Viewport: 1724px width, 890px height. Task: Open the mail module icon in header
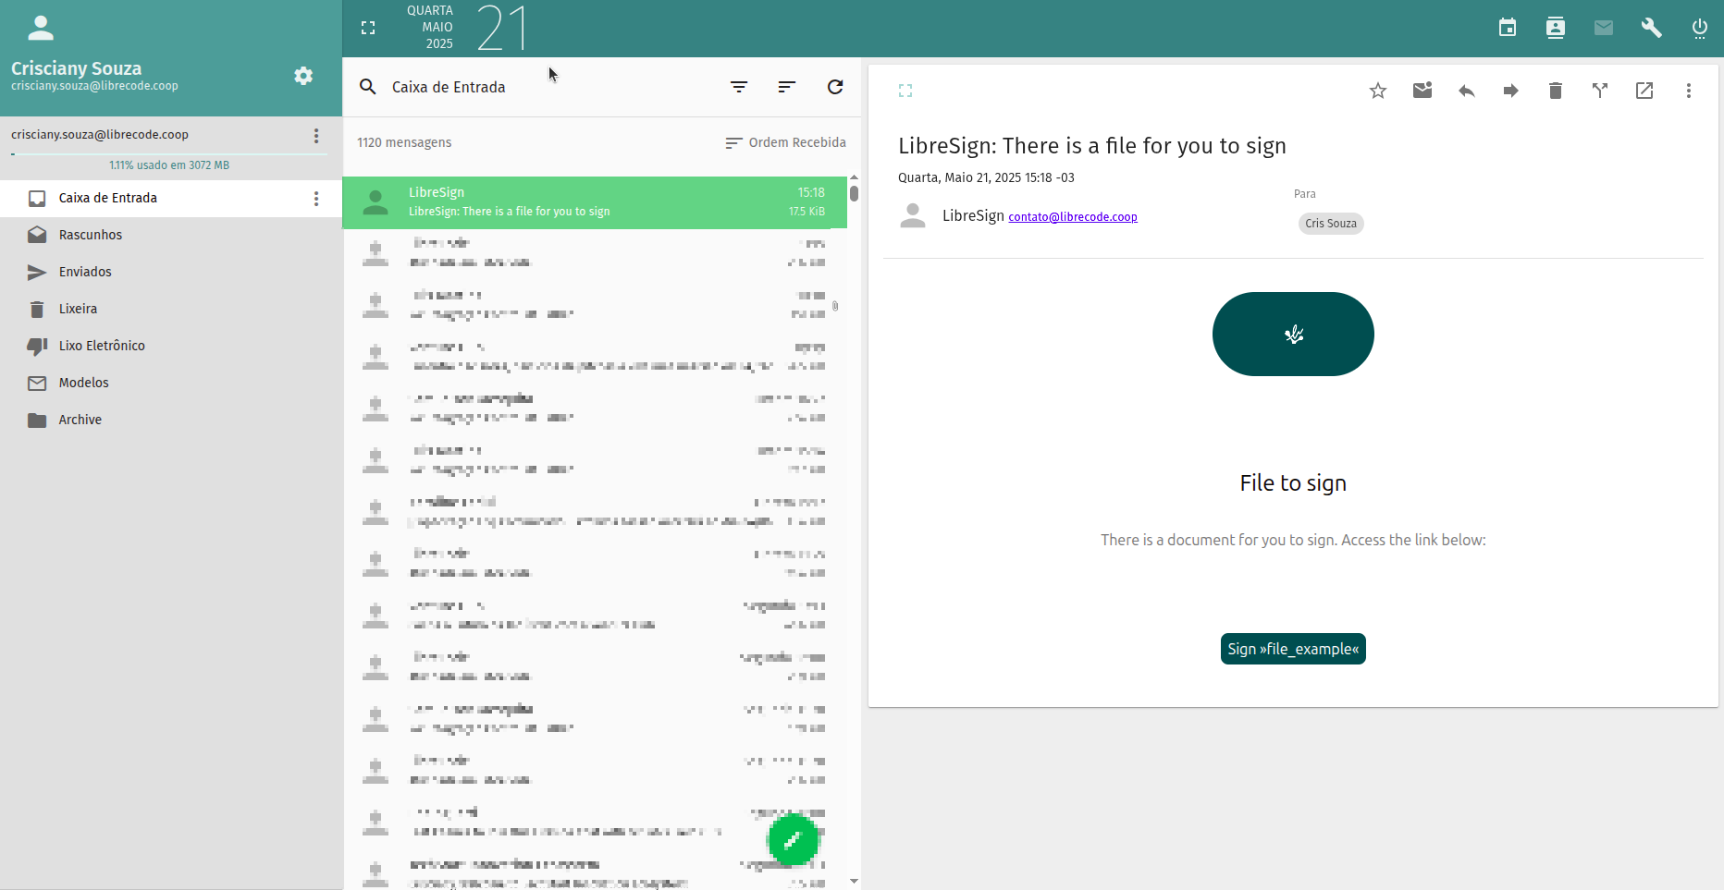click(1604, 28)
